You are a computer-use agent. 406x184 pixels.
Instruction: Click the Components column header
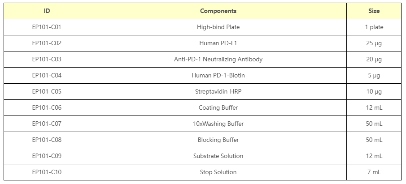(x=218, y=11)
